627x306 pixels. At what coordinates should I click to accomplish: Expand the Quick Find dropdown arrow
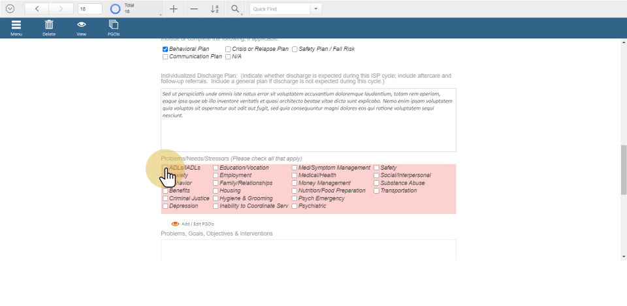[x=316, y=9]
